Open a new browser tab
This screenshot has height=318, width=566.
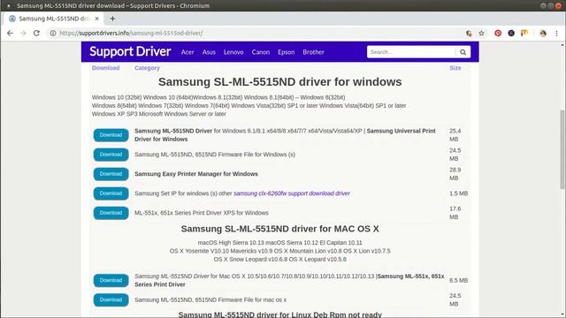(112, 19)
